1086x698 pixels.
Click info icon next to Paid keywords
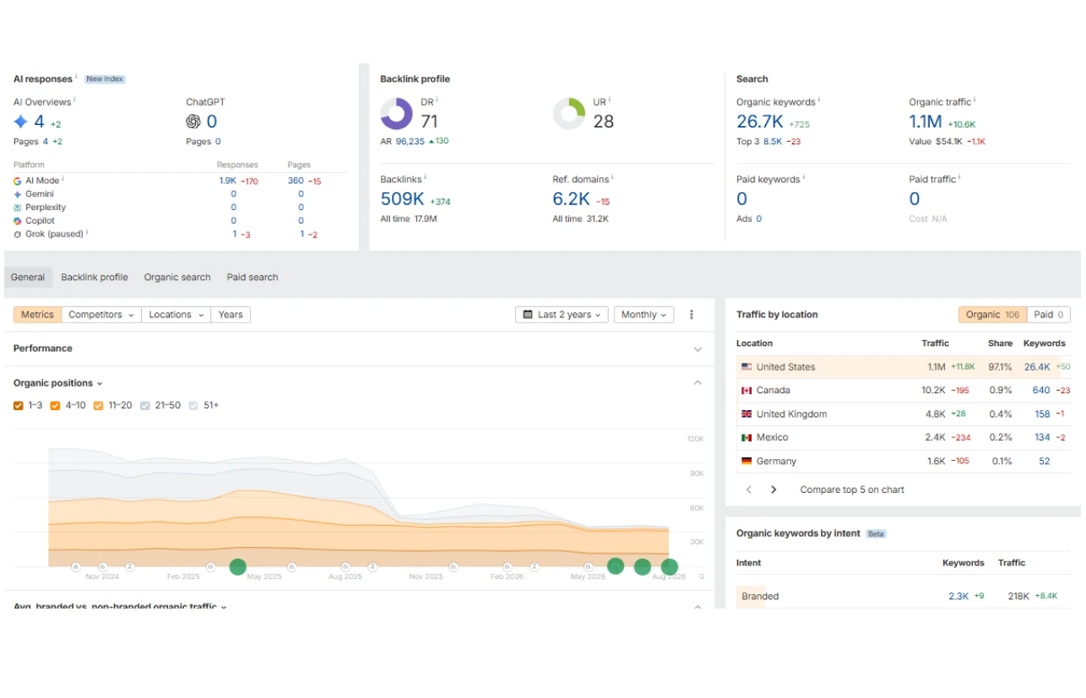[803, 177]
